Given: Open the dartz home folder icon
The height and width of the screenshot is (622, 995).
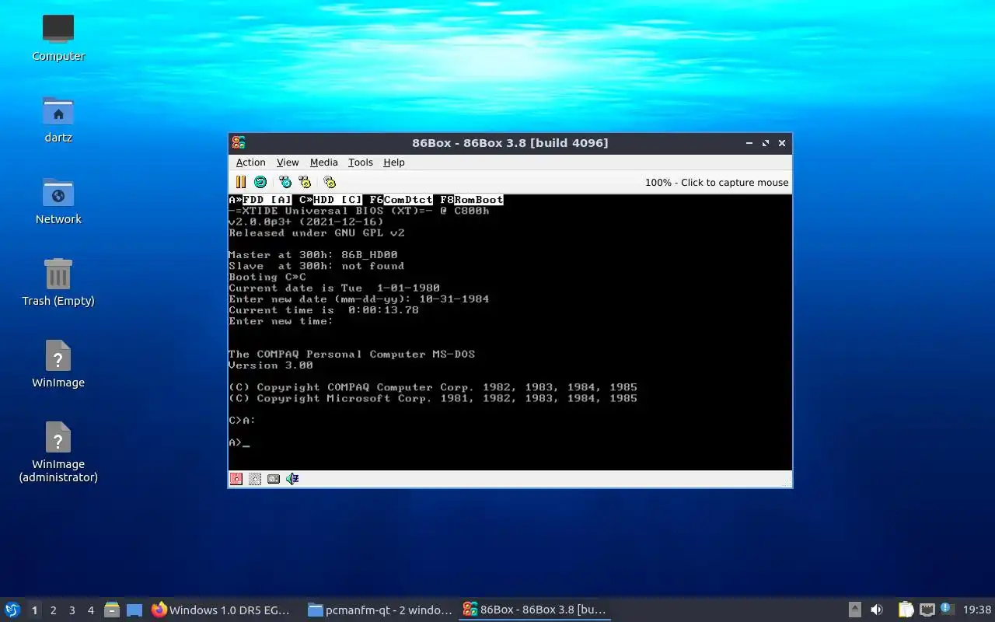Looking at the screenshot, I should pyautogui.click(x=58, y=118).
